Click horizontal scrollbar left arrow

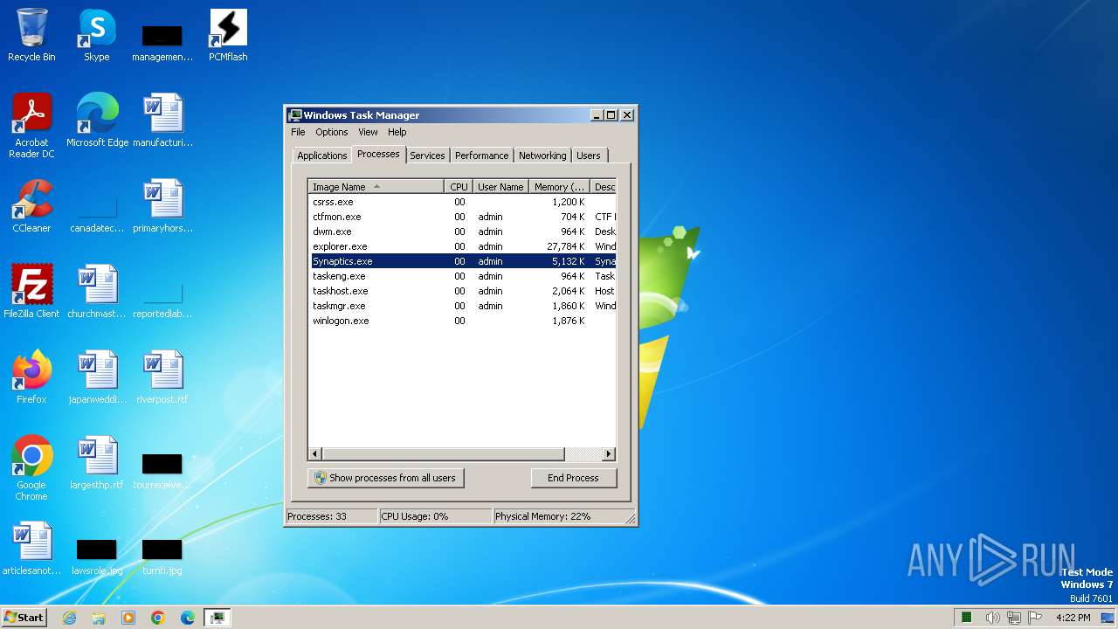coord(315,454)
